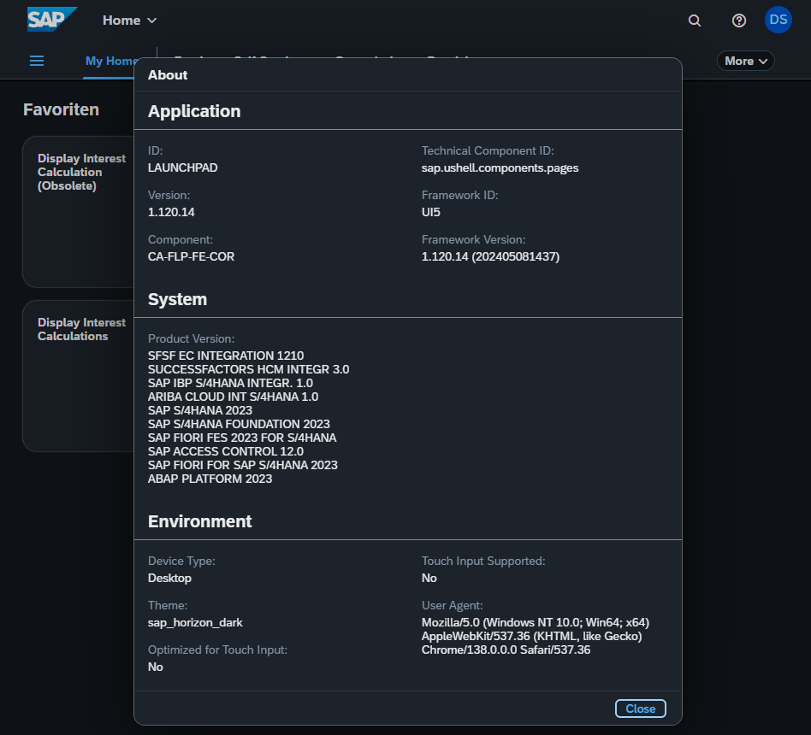811x735 pixels.
Task: Select framework version 1.120.14 (202405081437)
Action: 490,257
